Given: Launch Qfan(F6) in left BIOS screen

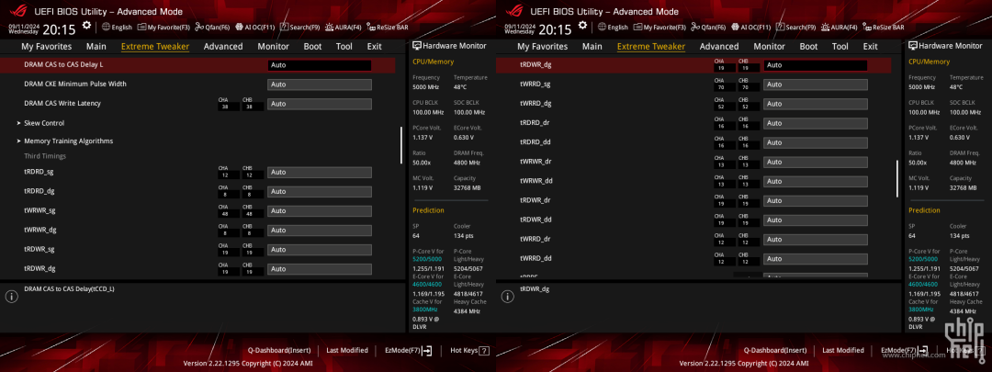Looking at the screenshot, I should (x=212, y=28).
